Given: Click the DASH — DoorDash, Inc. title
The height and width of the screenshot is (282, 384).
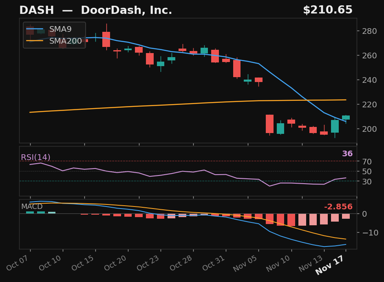Looking at the screenshot, I should click(95, 10).
